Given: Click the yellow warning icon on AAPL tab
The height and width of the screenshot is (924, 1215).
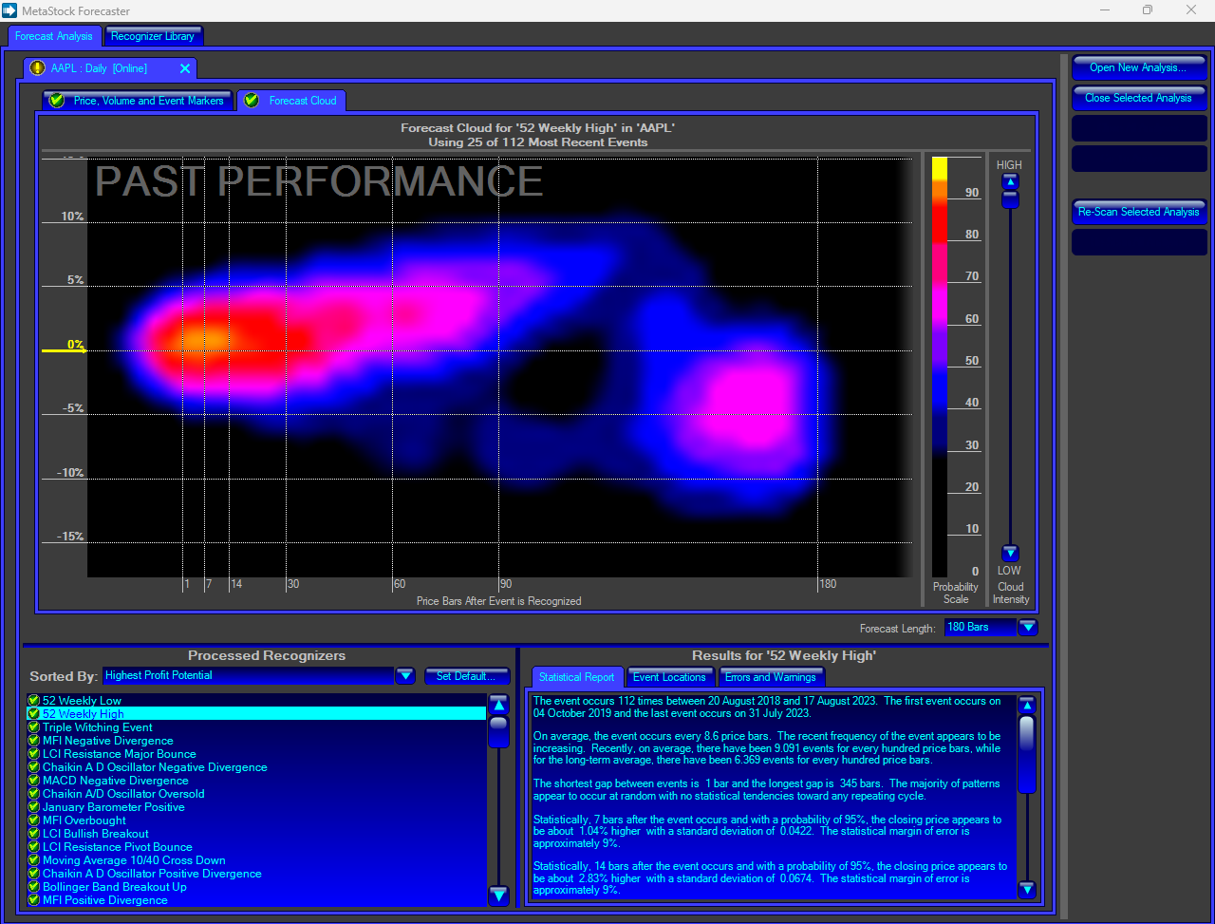Looking at the screenshot, I should click(x=37, y=68).
